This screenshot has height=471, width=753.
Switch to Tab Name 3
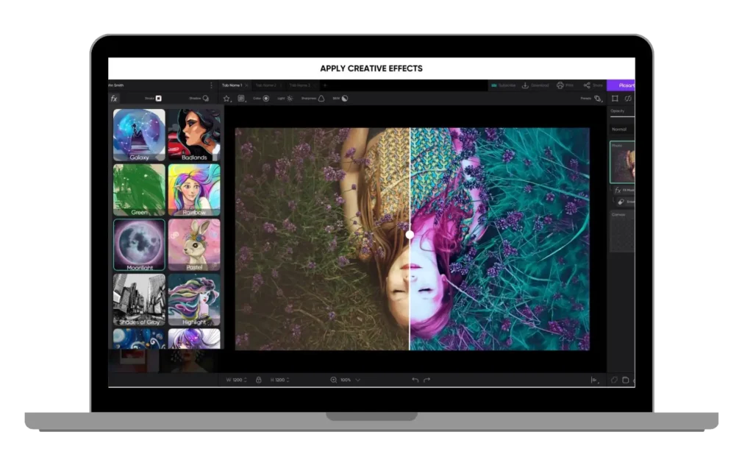(x=300, y=85)
